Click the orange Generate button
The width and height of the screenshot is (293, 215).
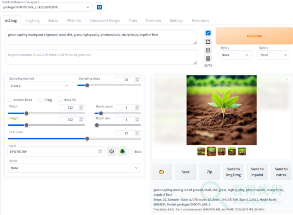(x=254, y=36)
